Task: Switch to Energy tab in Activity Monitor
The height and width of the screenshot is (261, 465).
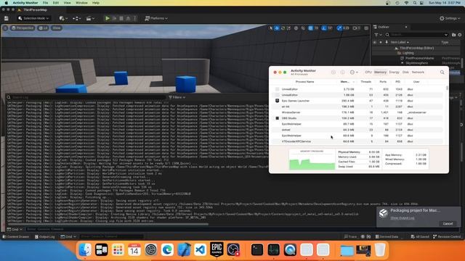Action: point(394,72)
